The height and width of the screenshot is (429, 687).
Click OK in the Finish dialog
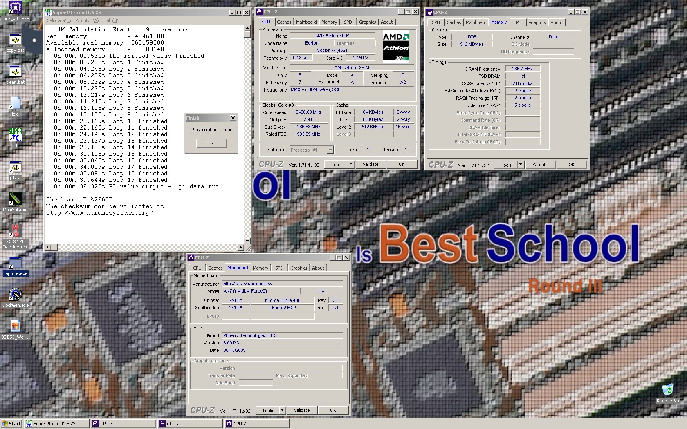[211, 143]
